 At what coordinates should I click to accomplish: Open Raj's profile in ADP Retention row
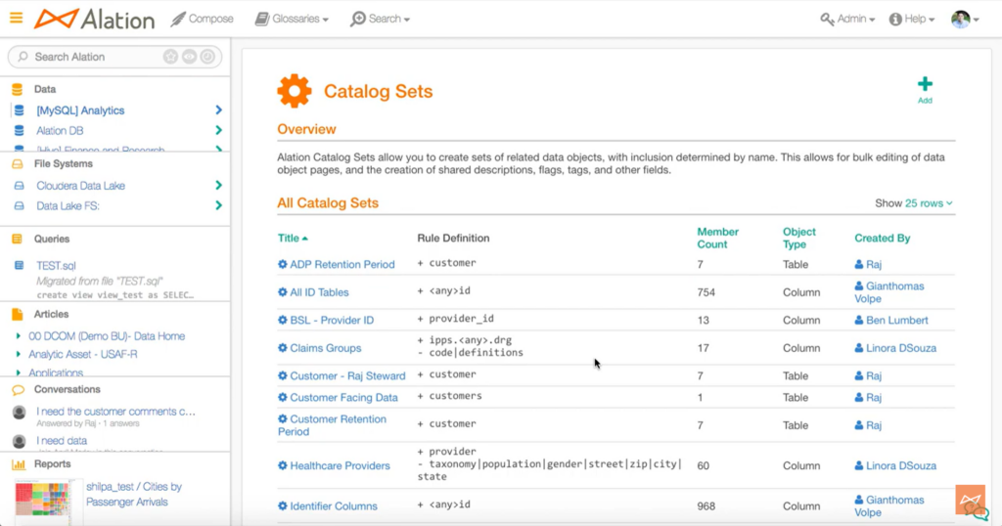tap(868, 264)
